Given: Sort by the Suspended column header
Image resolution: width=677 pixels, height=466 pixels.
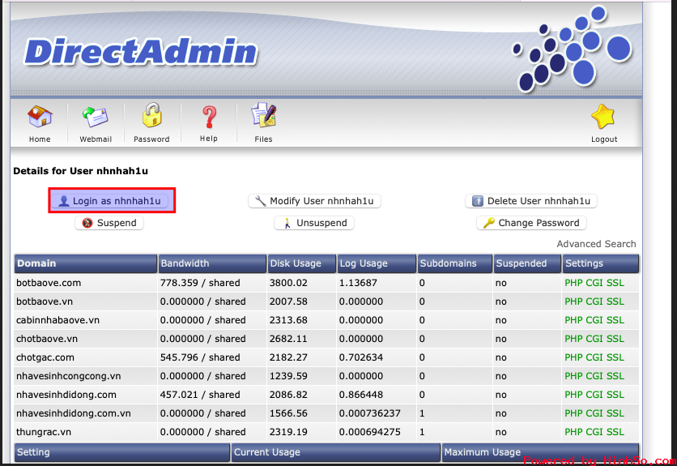Looking at the screenshot, I should [x=527, y=263].
